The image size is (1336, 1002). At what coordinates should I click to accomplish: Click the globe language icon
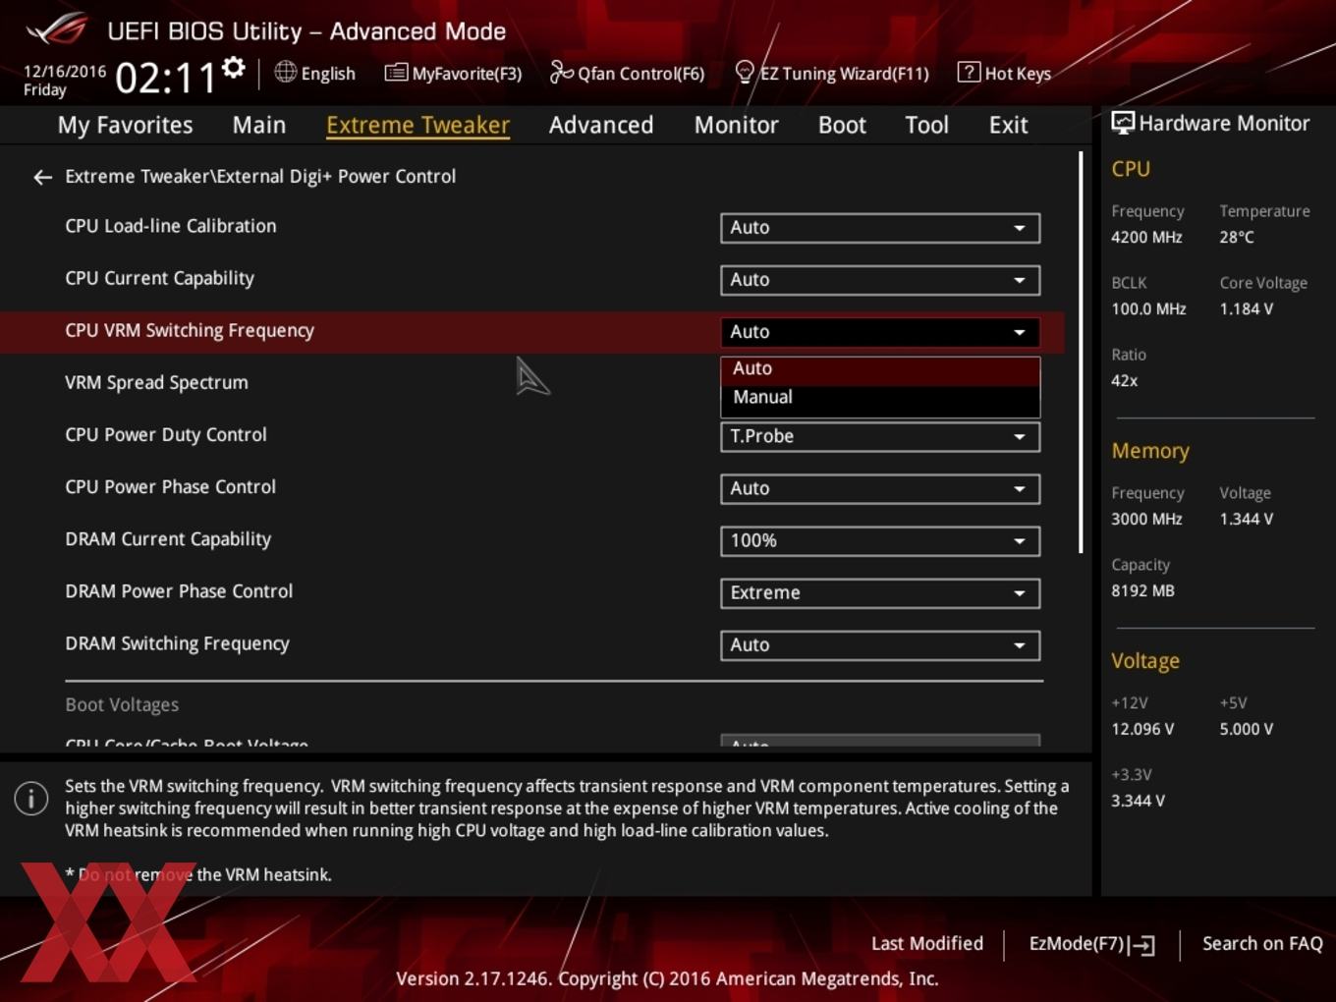(285, 72)
